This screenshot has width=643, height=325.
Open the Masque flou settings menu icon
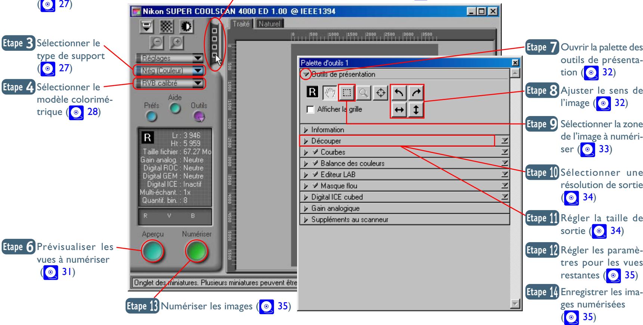[x=504, y=186]
